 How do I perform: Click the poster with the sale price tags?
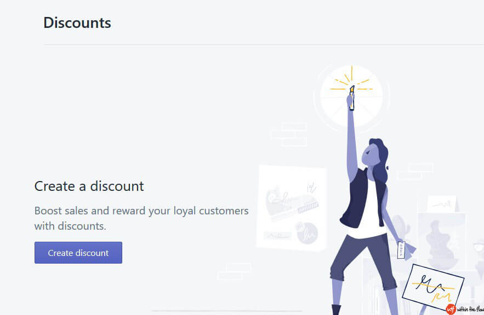tap(291, 208)
